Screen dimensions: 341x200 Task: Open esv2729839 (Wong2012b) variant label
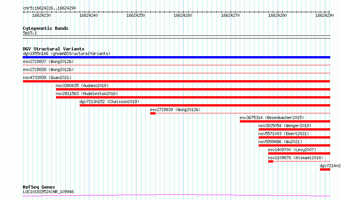(175, 110)
